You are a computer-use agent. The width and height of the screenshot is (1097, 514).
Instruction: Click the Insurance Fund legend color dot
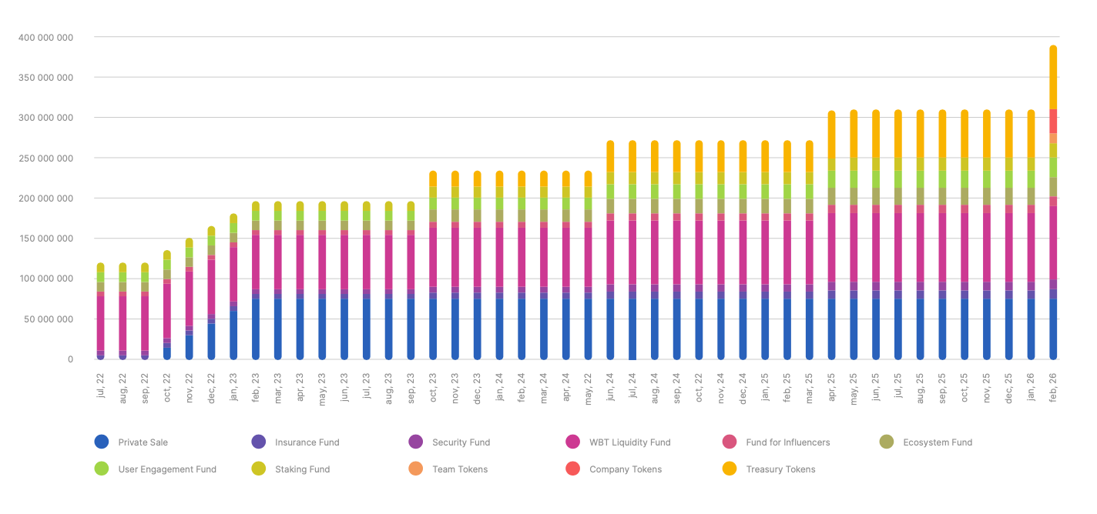pyautogui.click(x=259, y=442)
